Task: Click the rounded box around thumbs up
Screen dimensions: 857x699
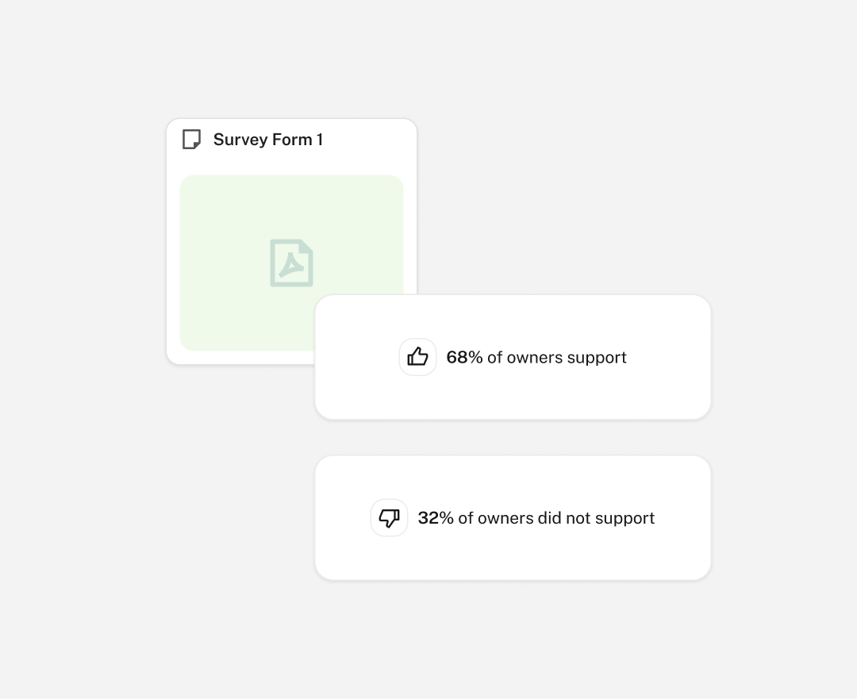Action: 417,357
